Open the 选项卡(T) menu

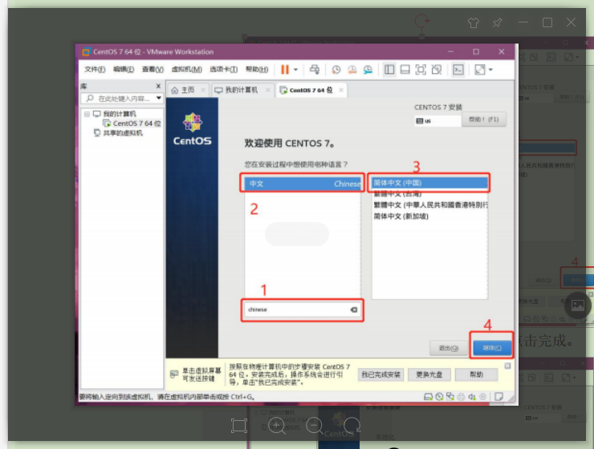[223, 69]
